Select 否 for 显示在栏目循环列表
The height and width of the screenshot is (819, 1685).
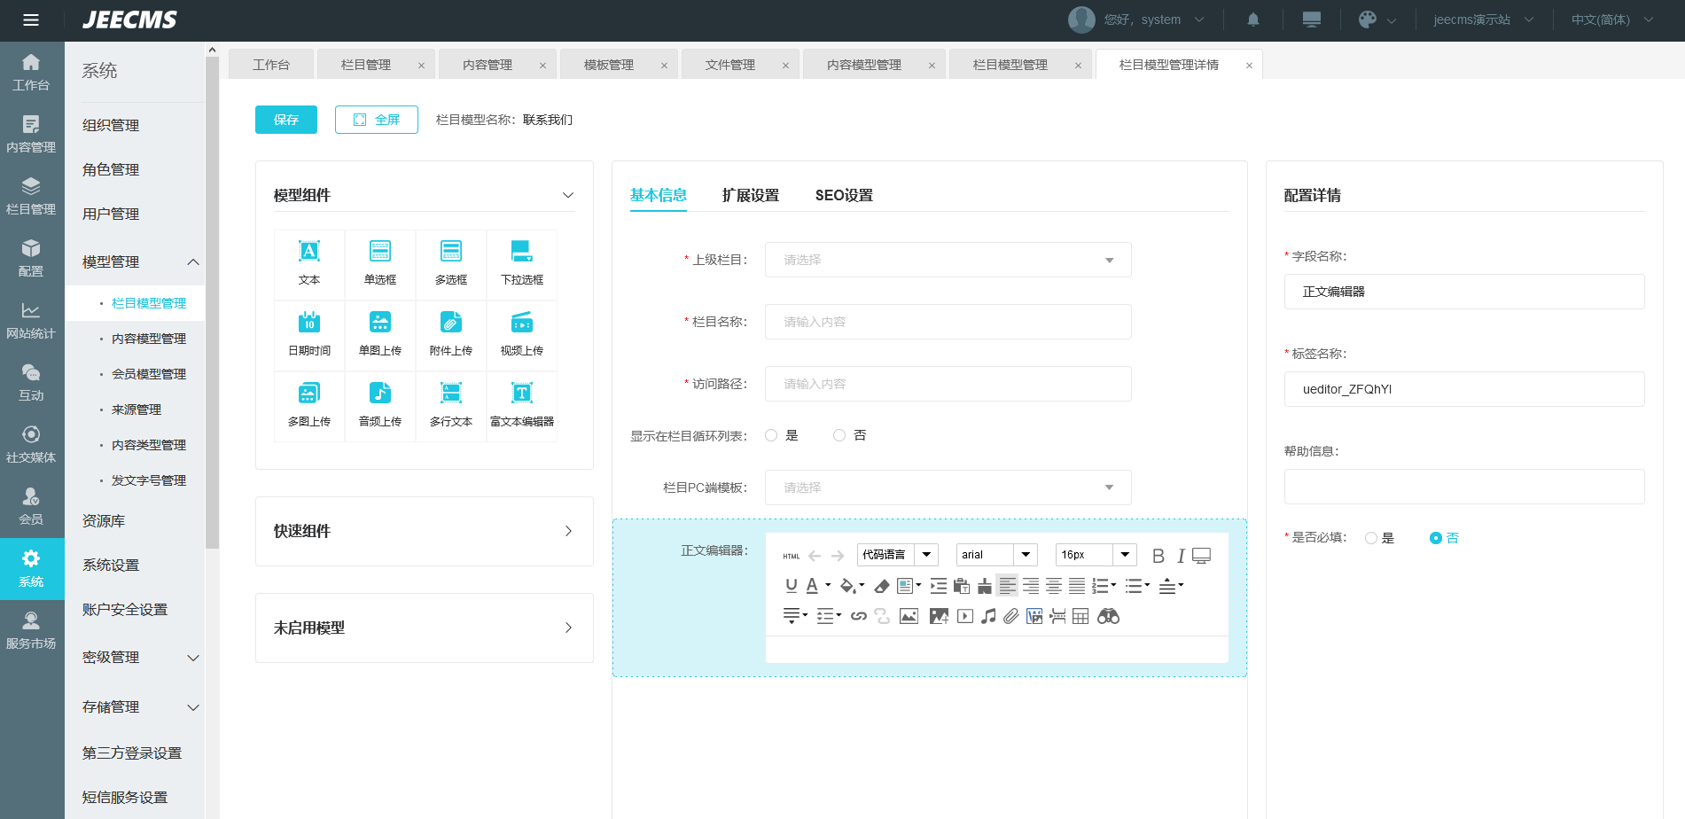click(839, 435)
